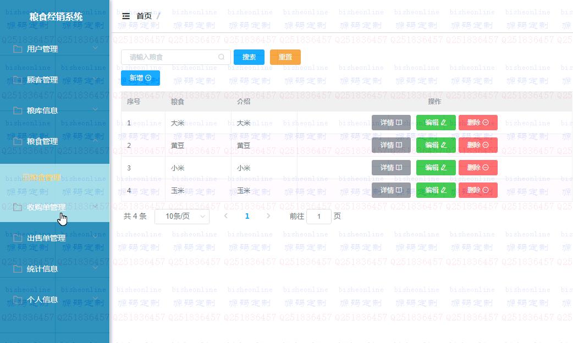Click the orange 重置 reset button
The height and width of the screenshot is (343, 573).
(285, 57)
